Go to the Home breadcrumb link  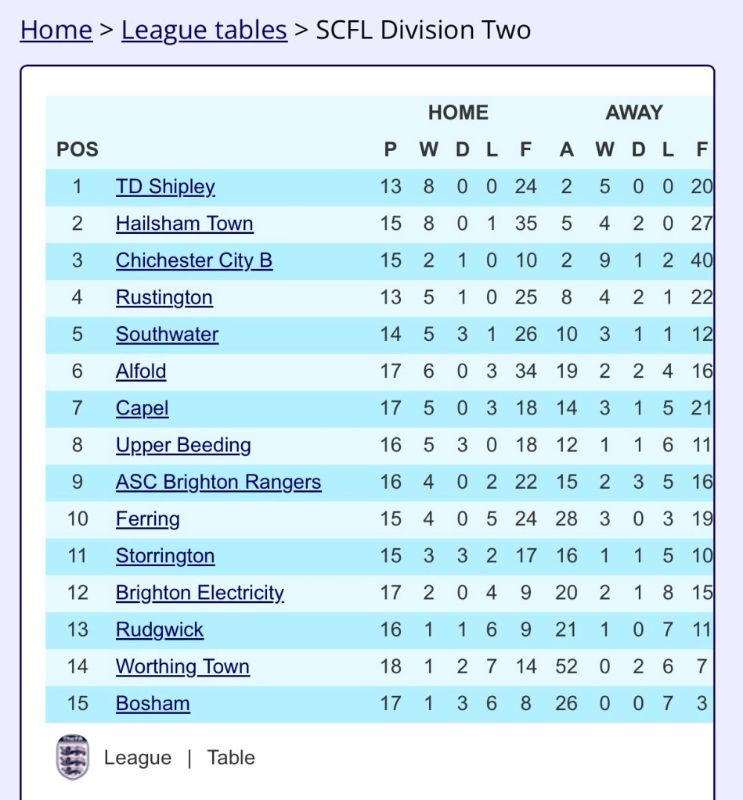click(x=56, y=30)
